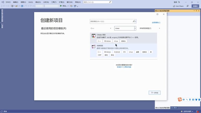The height and width of the screenshot is (113, 201).
Task: Click the Find in Files toolbar icon
Action: (71, 6)
